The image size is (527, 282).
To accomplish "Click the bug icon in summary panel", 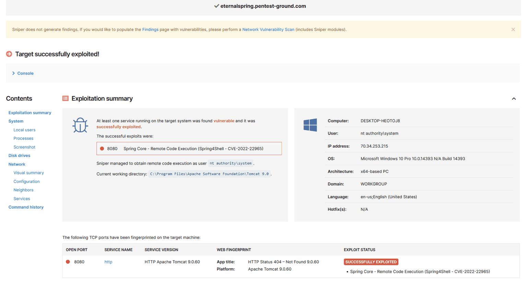I will click(x=80, y=125).
